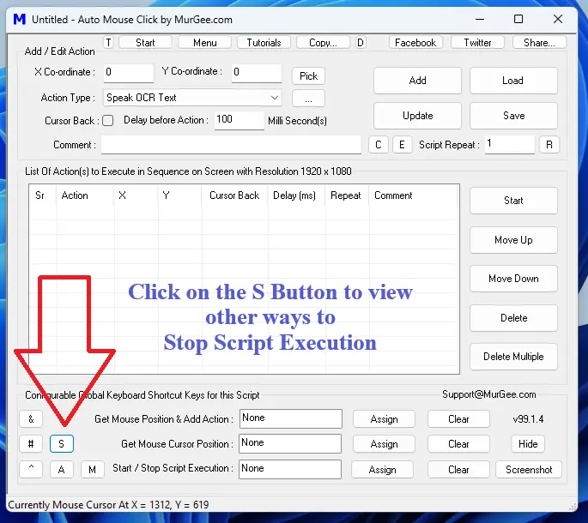Click the Start button beside action list
The width and height of the screenshot is (588, 523).
(x=513, y=201)
